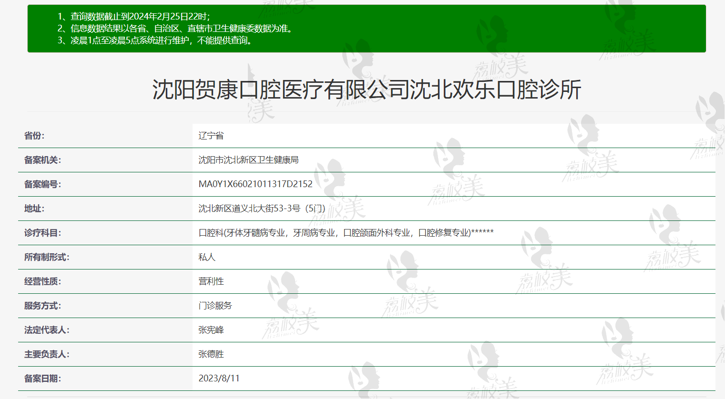Image resolution: width=725 pixels, height=399 pixels.
Task: Select the value 私人
Action: [x=207, y=257]
